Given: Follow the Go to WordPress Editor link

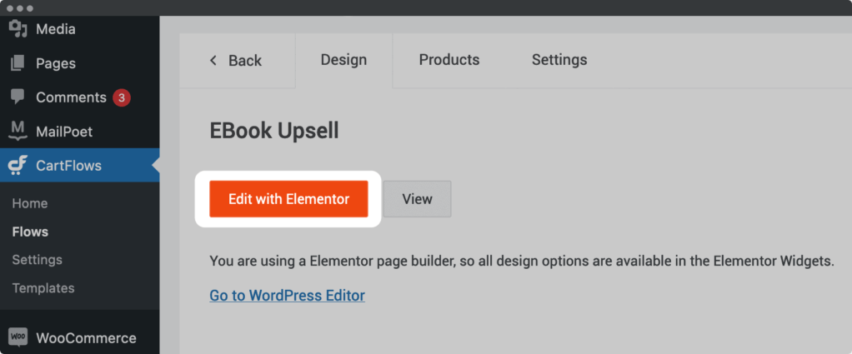Looking at the screenshot, I should (287, 295).
